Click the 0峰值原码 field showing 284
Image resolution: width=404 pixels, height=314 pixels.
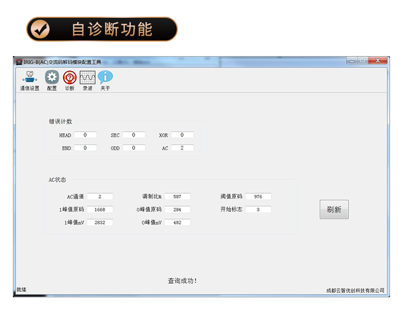(x=178, y=209)
